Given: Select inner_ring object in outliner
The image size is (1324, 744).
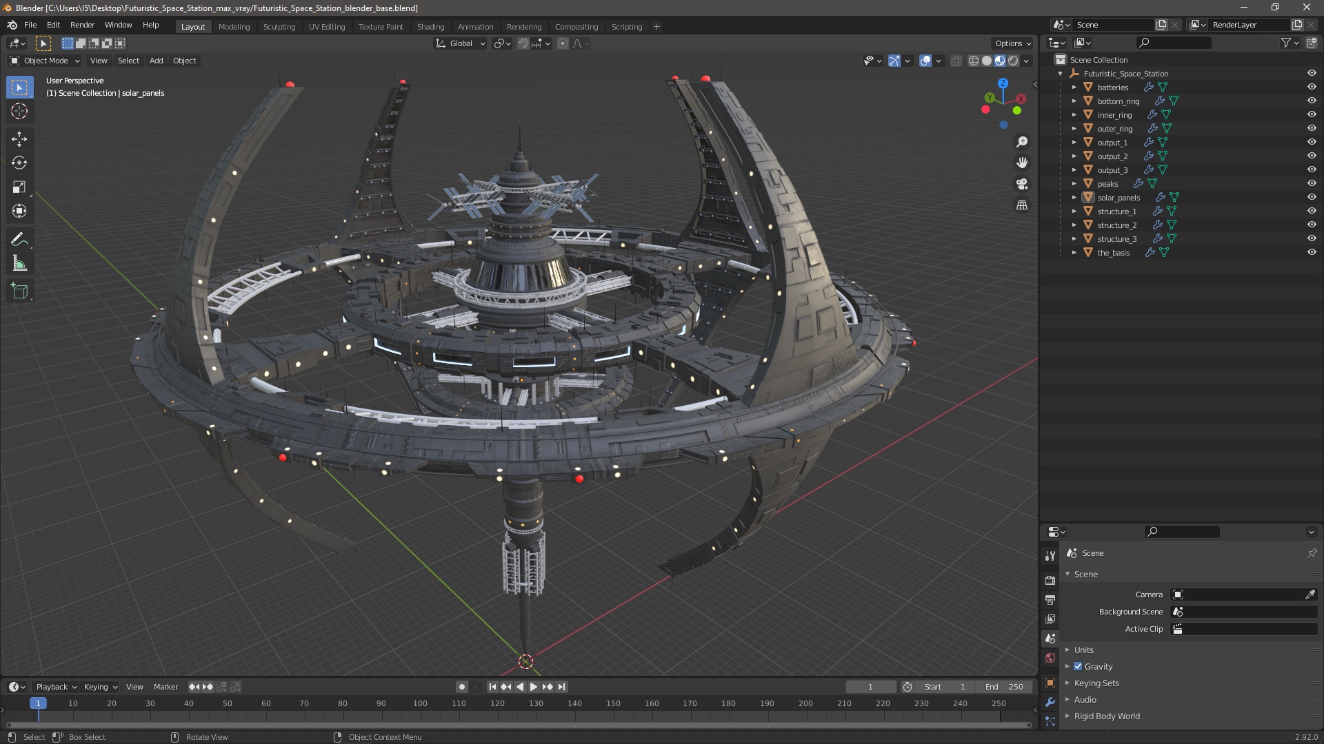Looking at the screenshot, I should click(1114, 115).
